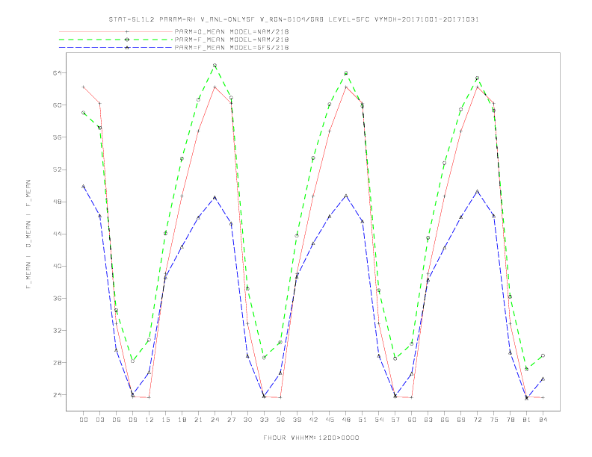Click x-axis forecast hour label 69
The width and height of the screenshot is (592, 457).
(461, 420)
